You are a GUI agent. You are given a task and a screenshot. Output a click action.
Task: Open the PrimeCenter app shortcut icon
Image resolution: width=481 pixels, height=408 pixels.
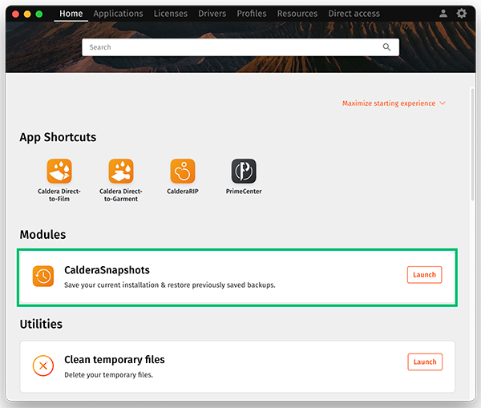click(244, 171)
